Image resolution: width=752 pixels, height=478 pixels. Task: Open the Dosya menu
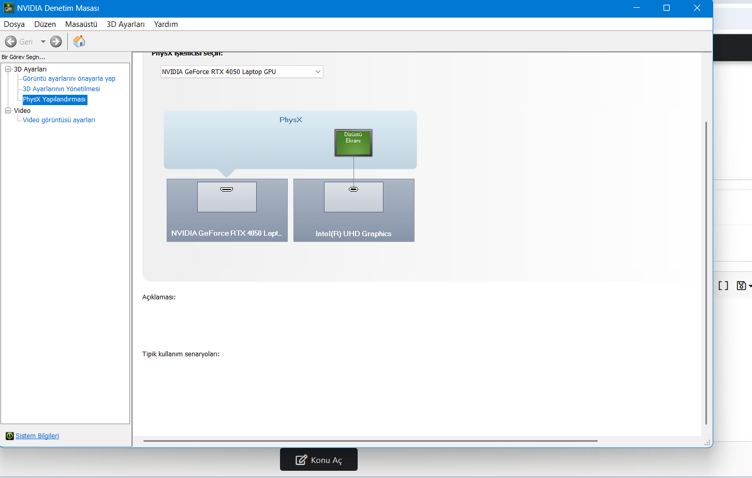click(x=14, y=24)
